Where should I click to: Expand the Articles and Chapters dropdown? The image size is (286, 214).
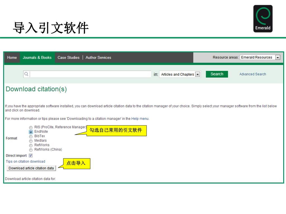180,74
